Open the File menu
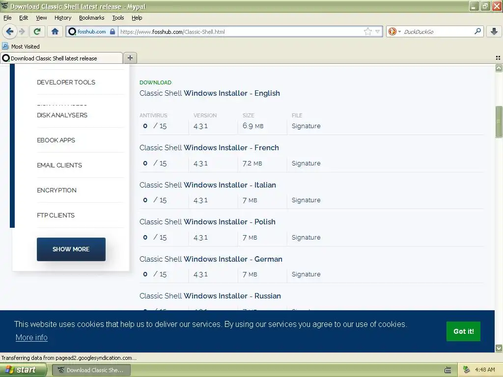 click(x=7, y=18)
